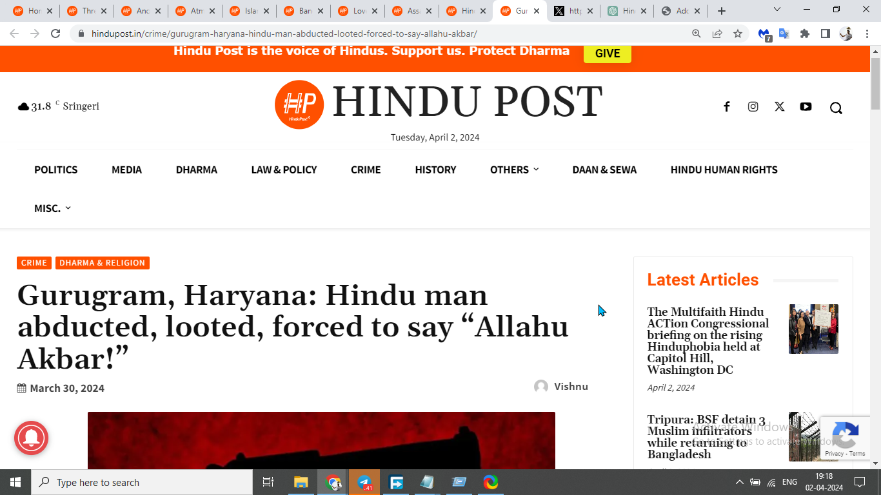Open Hindu Post Facebook page icon

pos(726,107)
